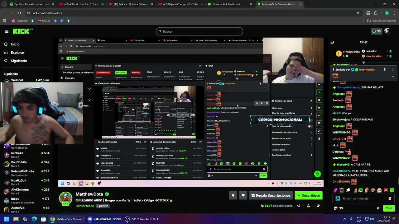399x224 pixels.
Task: Switch to Déjame Contigo YouTube tab
Action: tap(180, 4)
